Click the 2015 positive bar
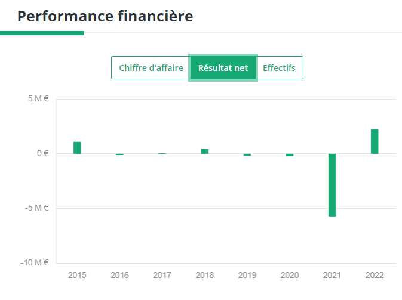Viewport: 402px width, 300px height. click(77, 148)
